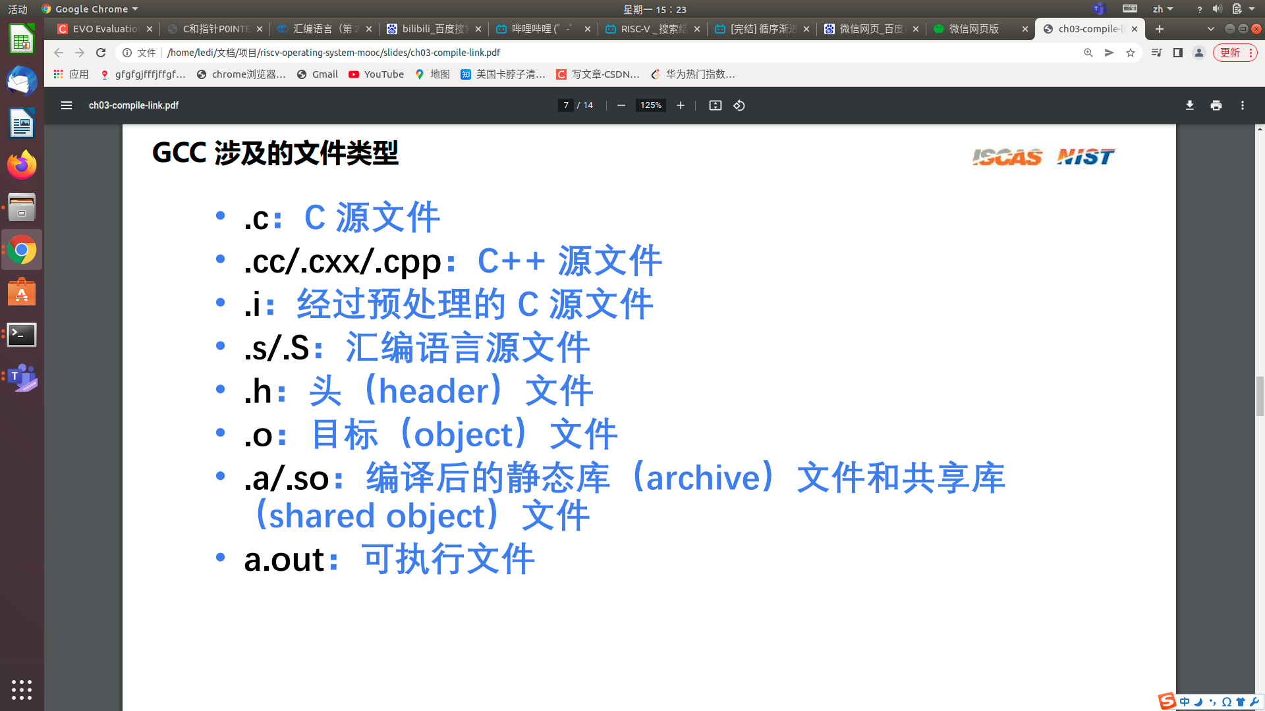Image resolution: width=1265 pixels, height=711 pixels.
Task: Close the 哔哩哔哩 tab
Action: (x=588, y=29)
